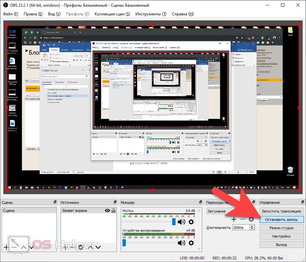Screen dimensions: 306x262
Task: Click the Mic/Aux volume slider handle
Action: click(174, 222)
